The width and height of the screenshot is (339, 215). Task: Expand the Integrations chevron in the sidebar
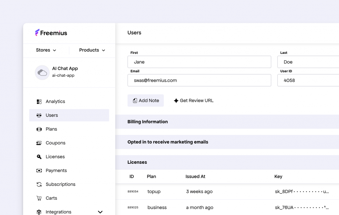(x=100, y=212)
